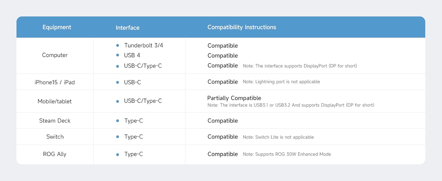Image resolution: width=442 pixels, height=181 pixels.
Task: Click the Interface column header
Action: 127,27
